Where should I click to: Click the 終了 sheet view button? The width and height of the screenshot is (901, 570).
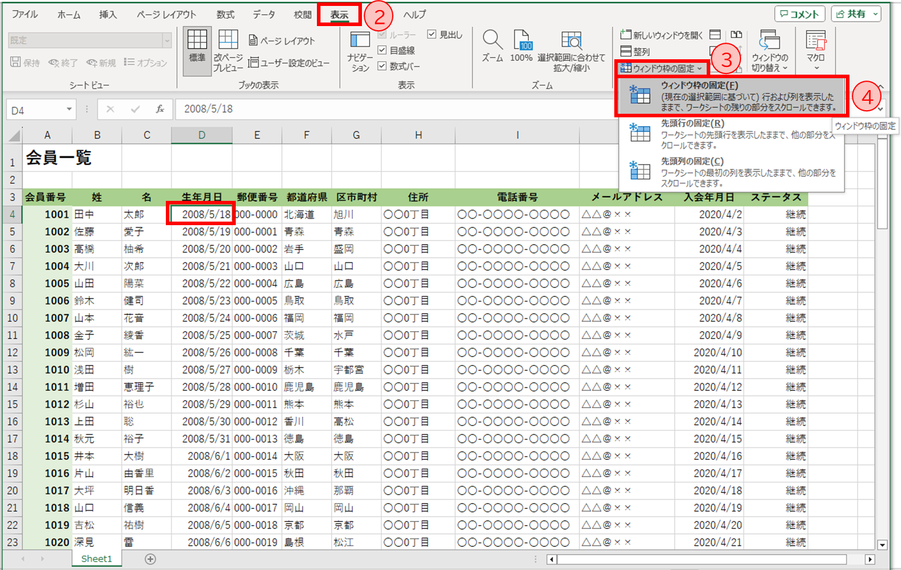tap(63, 62)
